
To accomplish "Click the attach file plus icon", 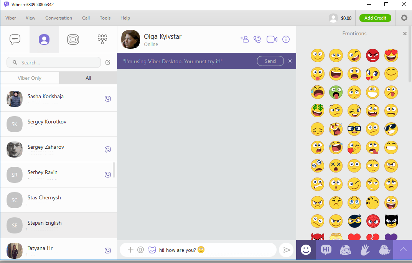I will (x=130, y=250).
